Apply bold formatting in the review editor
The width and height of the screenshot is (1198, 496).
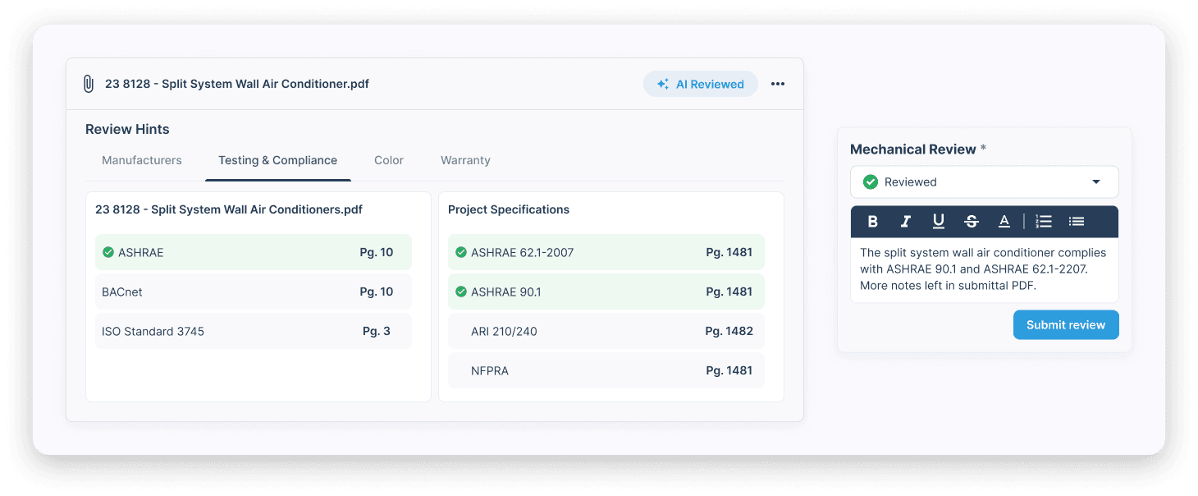point(872,221)
